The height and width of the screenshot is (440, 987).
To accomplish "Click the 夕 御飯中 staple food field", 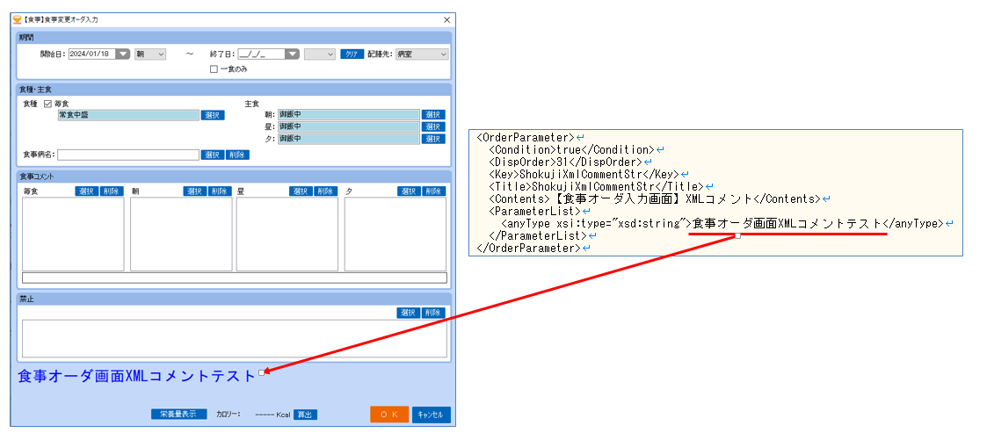I will coord(349,138).
